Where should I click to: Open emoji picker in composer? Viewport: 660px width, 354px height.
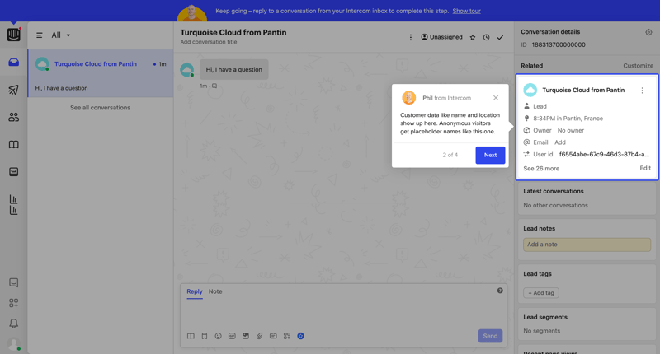point(218,336)
